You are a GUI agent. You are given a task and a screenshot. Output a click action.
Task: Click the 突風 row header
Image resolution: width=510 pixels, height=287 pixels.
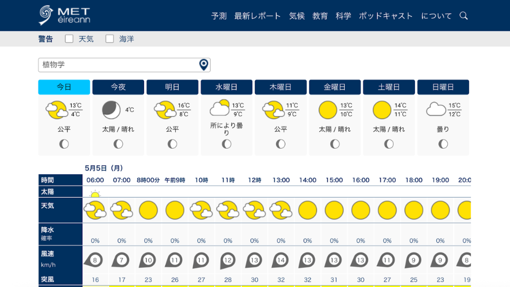click(60, 279)
